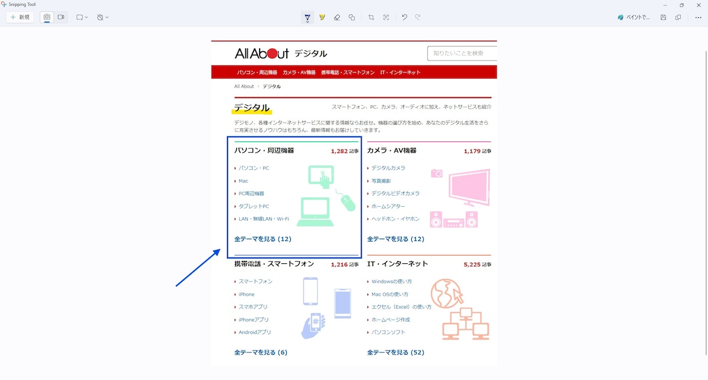Click the orange globe network illustration
The image size is (708, 380).
coord(459,309)
